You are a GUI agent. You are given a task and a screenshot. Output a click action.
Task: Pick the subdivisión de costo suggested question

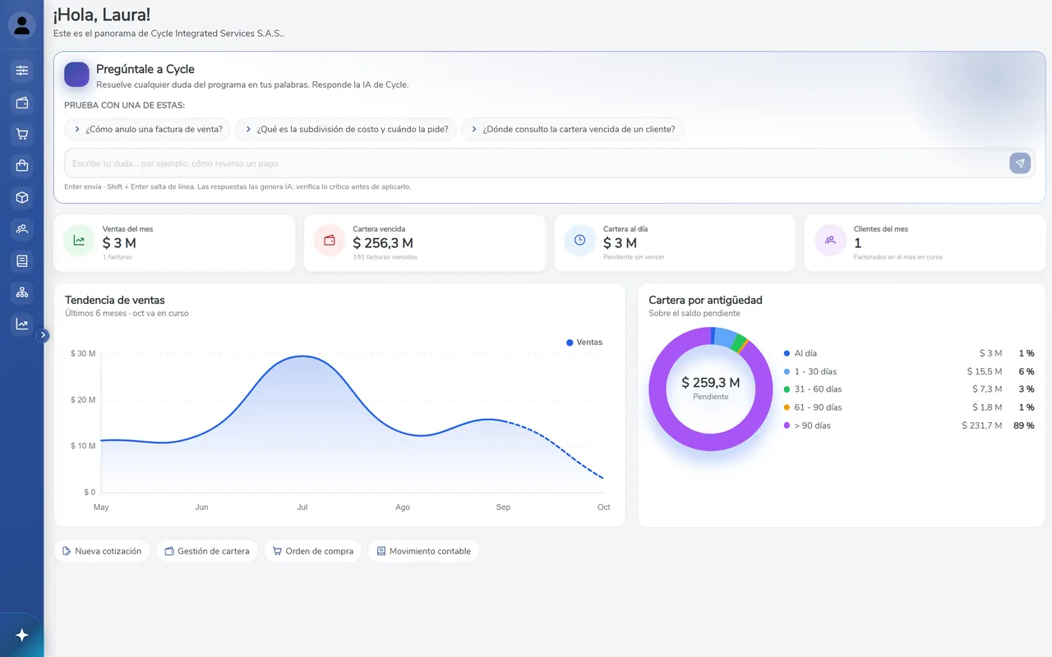coord(346,129)
